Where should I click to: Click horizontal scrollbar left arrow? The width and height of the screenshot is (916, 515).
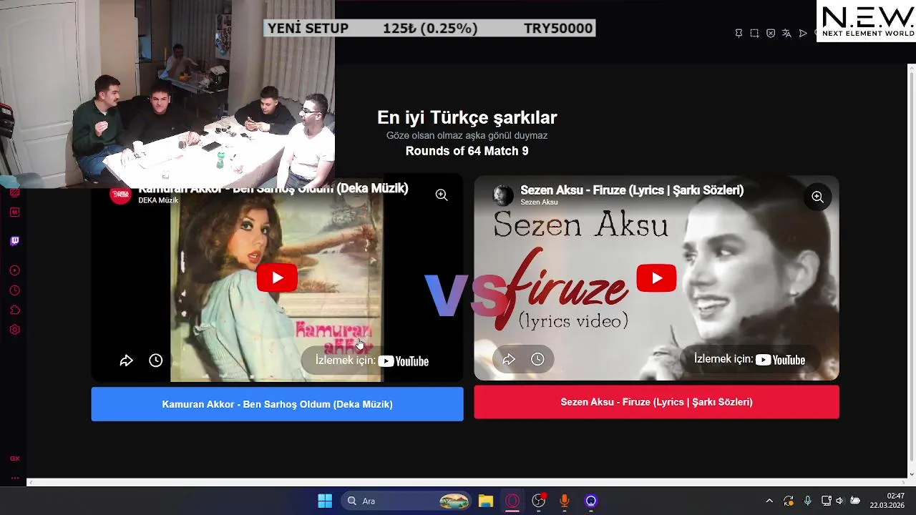click(x=31, y=483)
